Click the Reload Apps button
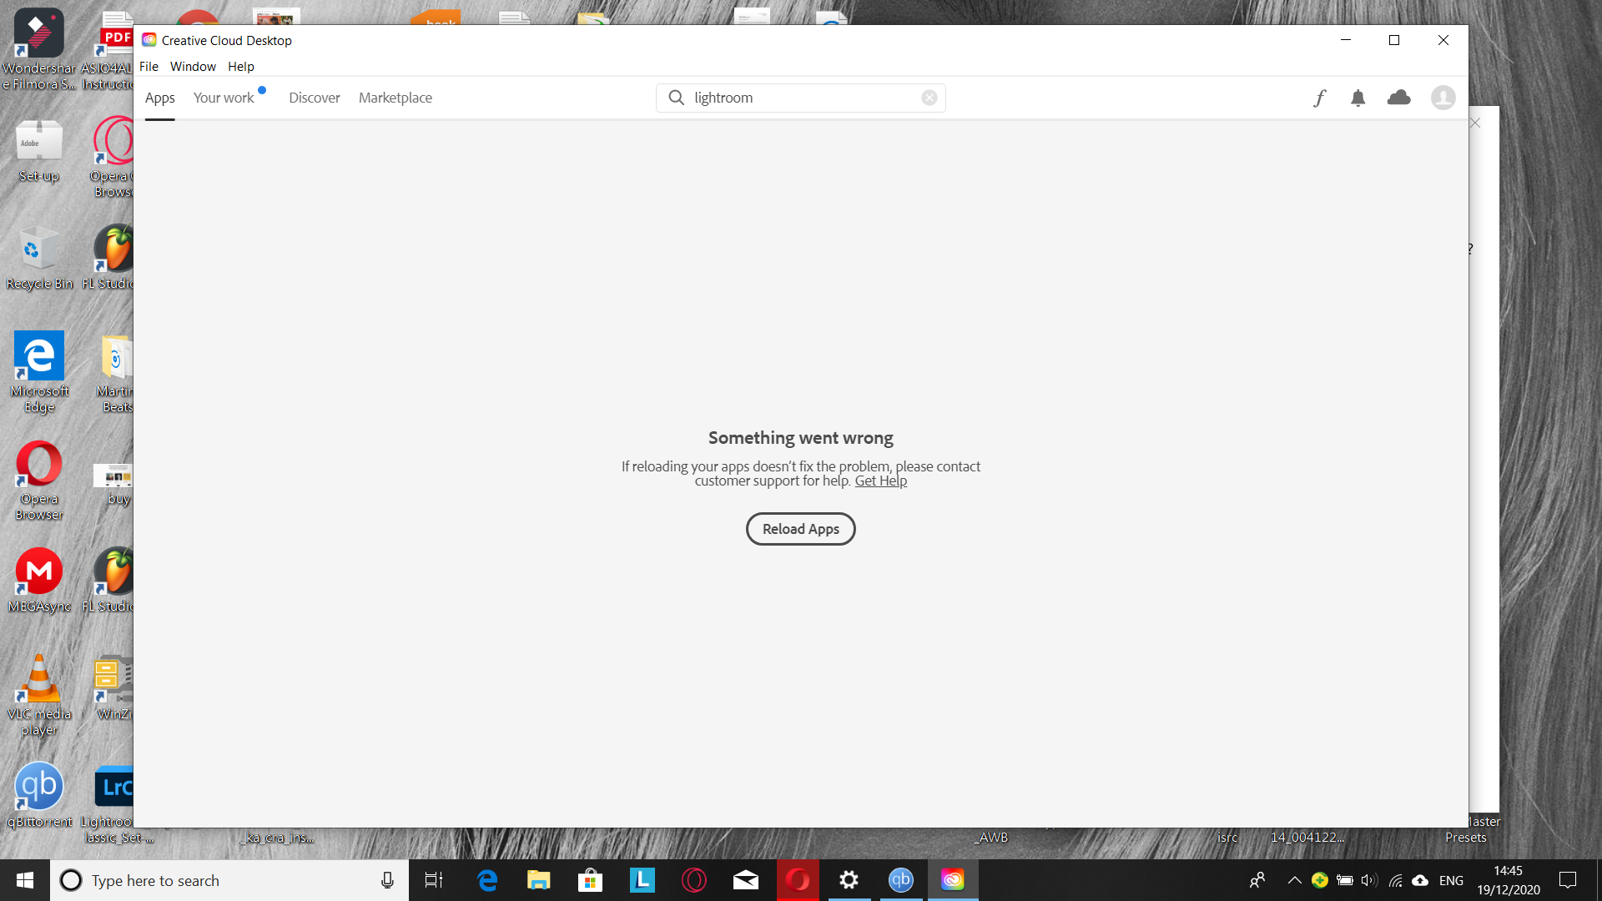Screen dimensions: 1602x901 [801, 528]
